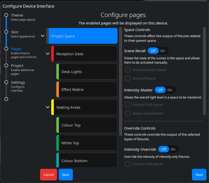Go back with the Back button
Viewport: 209px width, 183px height.
66,175
